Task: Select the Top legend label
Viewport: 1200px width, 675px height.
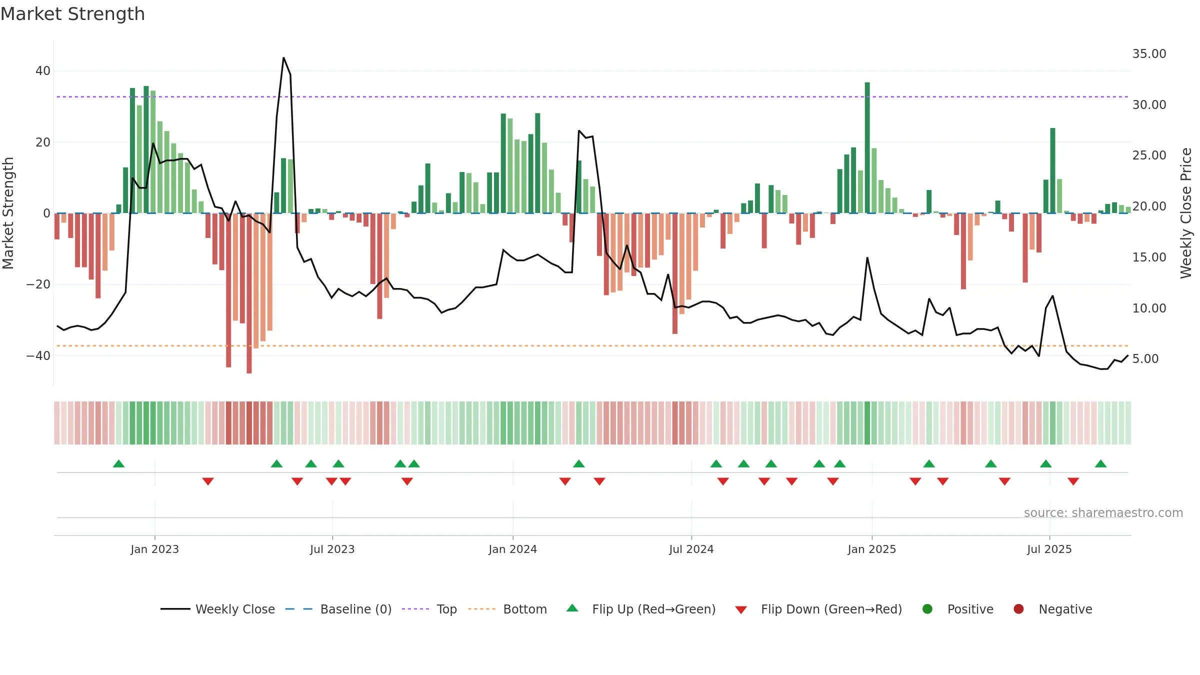Action: click(x=446, y=609)
